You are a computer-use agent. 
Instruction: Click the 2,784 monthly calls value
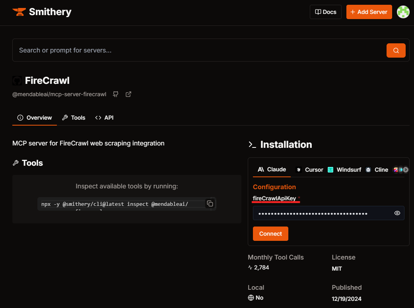tap(261, 267)
